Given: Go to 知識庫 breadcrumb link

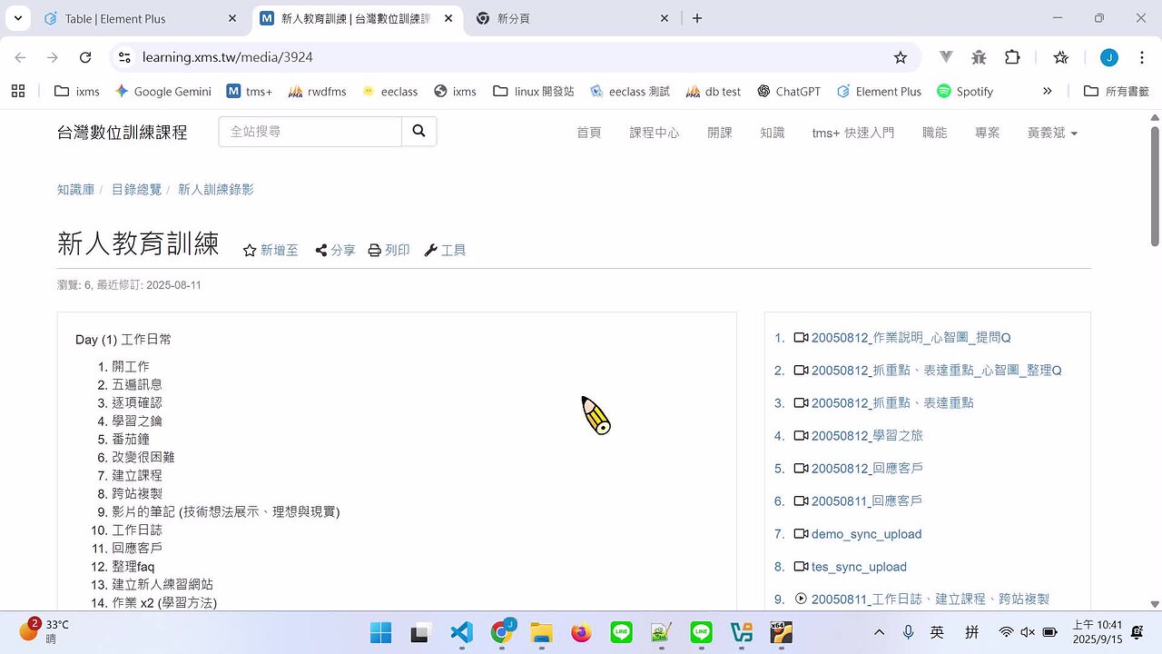Looking at the screenshot, I should [x=75, y=190].
